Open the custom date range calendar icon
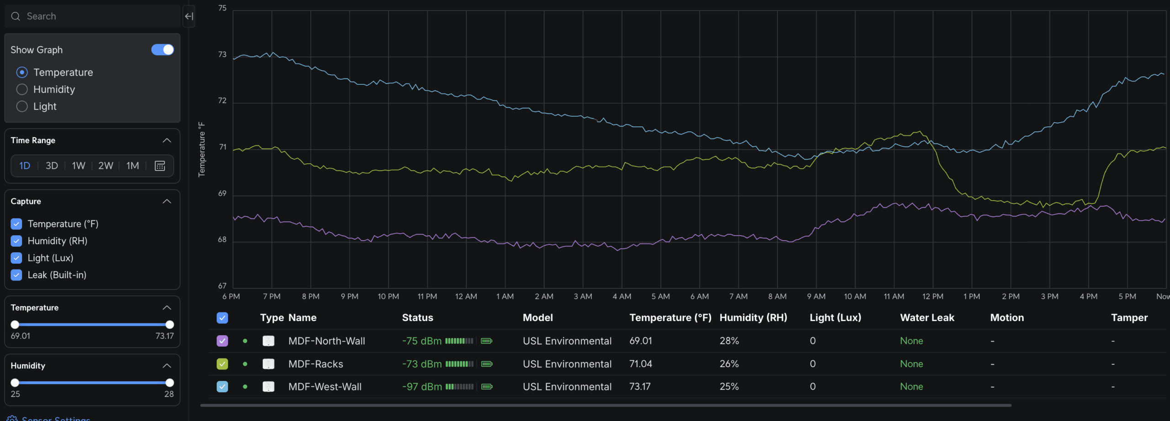1170x421 pixels. (160, 166)
